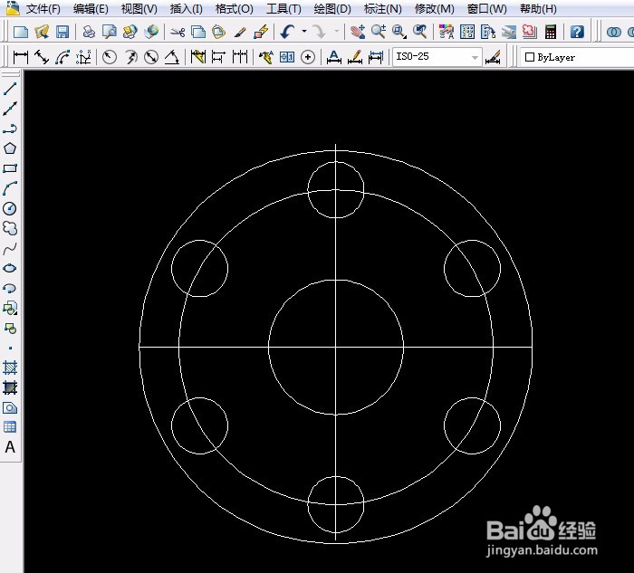Select the Polygon tool
Screen dimensions: 634x573
point(10,148)
